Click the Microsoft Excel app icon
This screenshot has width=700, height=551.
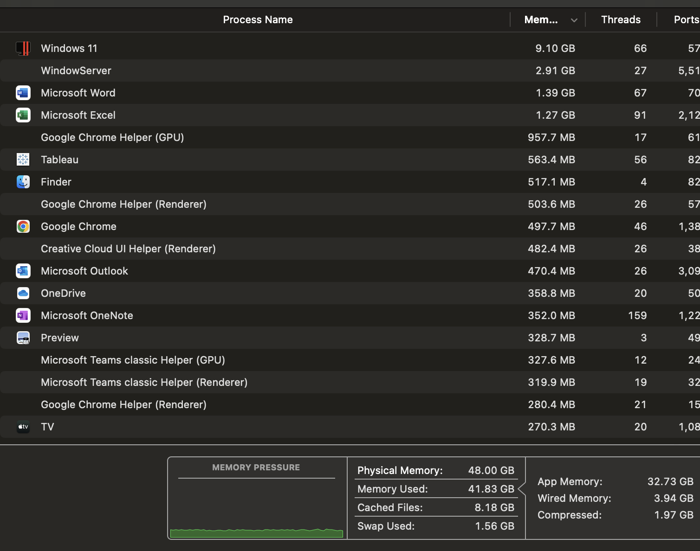point(23,115)
